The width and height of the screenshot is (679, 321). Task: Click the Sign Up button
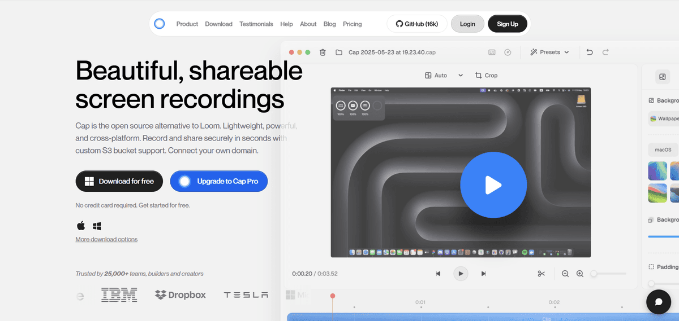(508, 24)
